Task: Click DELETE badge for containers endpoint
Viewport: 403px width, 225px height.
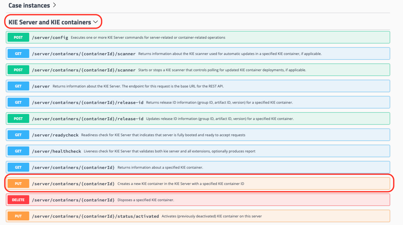Action: (18, 200)
